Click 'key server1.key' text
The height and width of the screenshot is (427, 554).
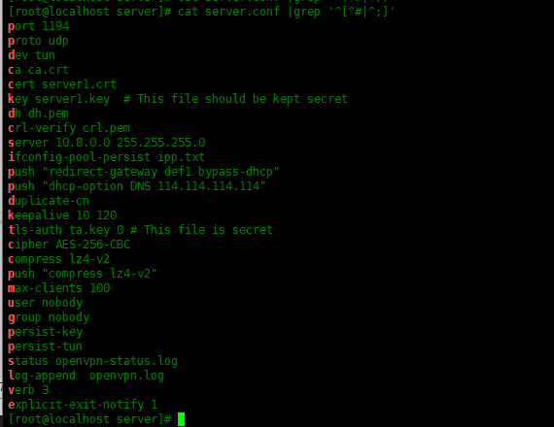(x=59, y=99)
